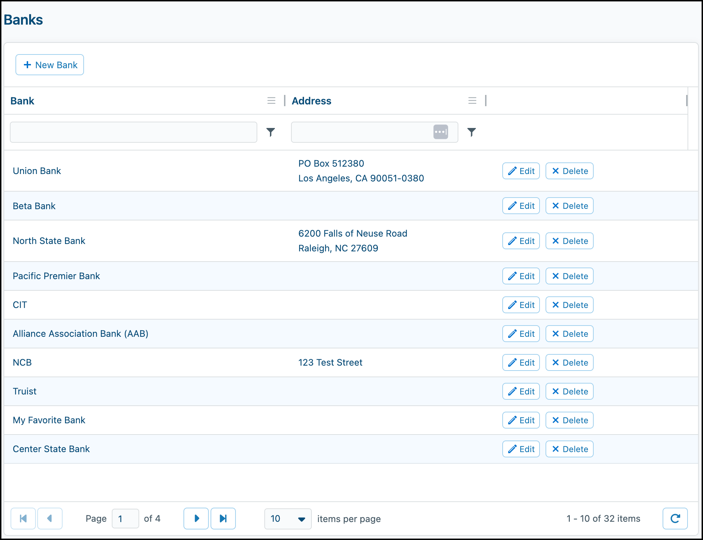Select the My Favorite Bank name cell
This screenshot has height=540, width=703.
[x=49, y=420]
